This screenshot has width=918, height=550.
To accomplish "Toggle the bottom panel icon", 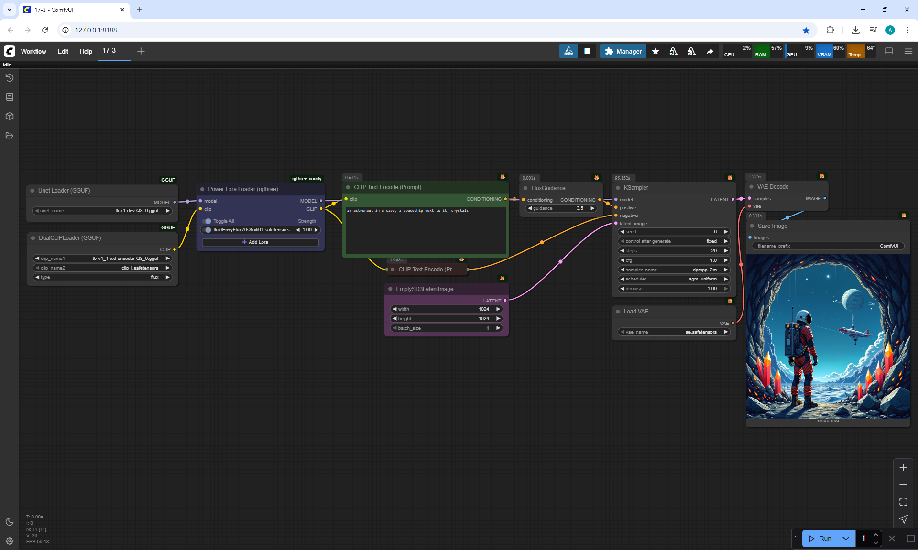I will [x=889, y=51].
